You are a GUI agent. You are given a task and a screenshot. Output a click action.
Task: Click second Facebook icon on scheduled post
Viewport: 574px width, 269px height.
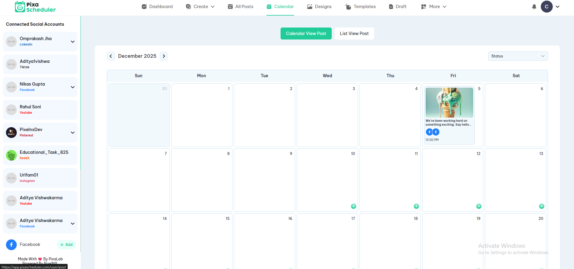pyautogui.click(x=436, y=132)
